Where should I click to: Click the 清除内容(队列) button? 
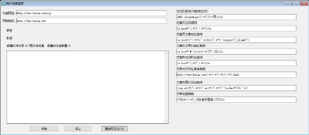point(115,129)
